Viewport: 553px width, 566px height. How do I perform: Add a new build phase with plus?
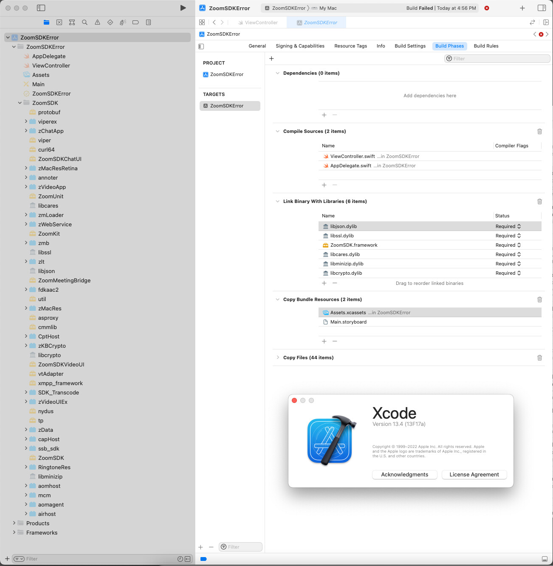coord(271,59)
